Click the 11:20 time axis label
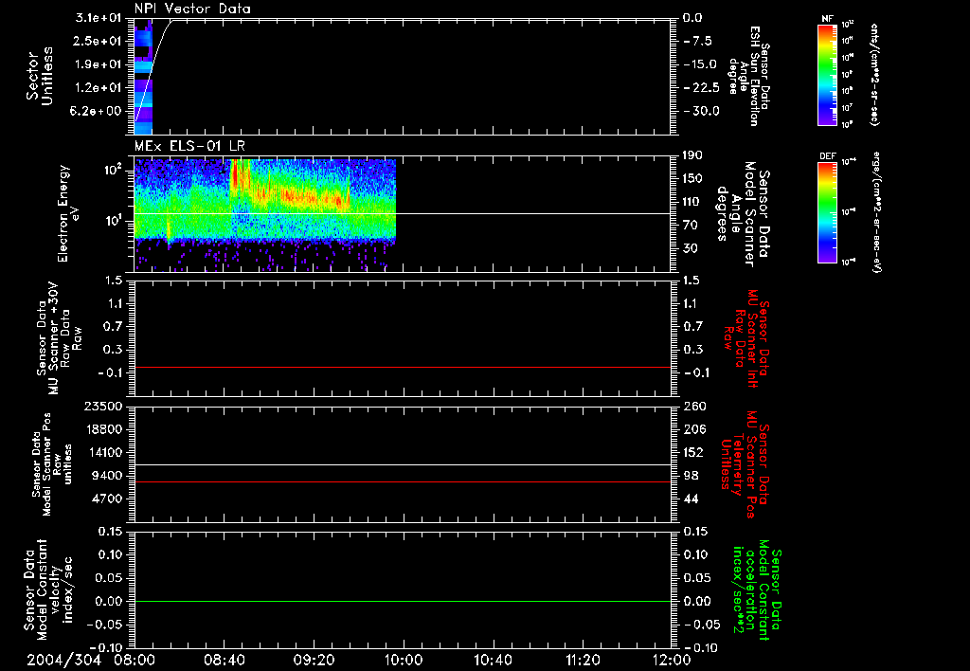 click(583, 660)
